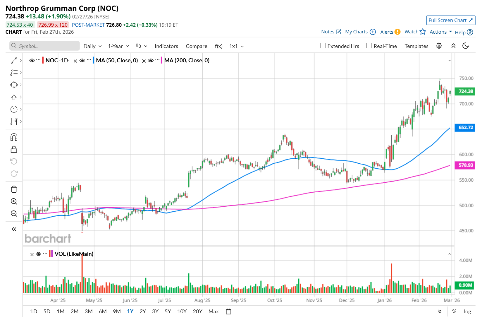487x320 pixels.
Task: Check the Real-Time checkbox
Action: (x=369, y=46)
